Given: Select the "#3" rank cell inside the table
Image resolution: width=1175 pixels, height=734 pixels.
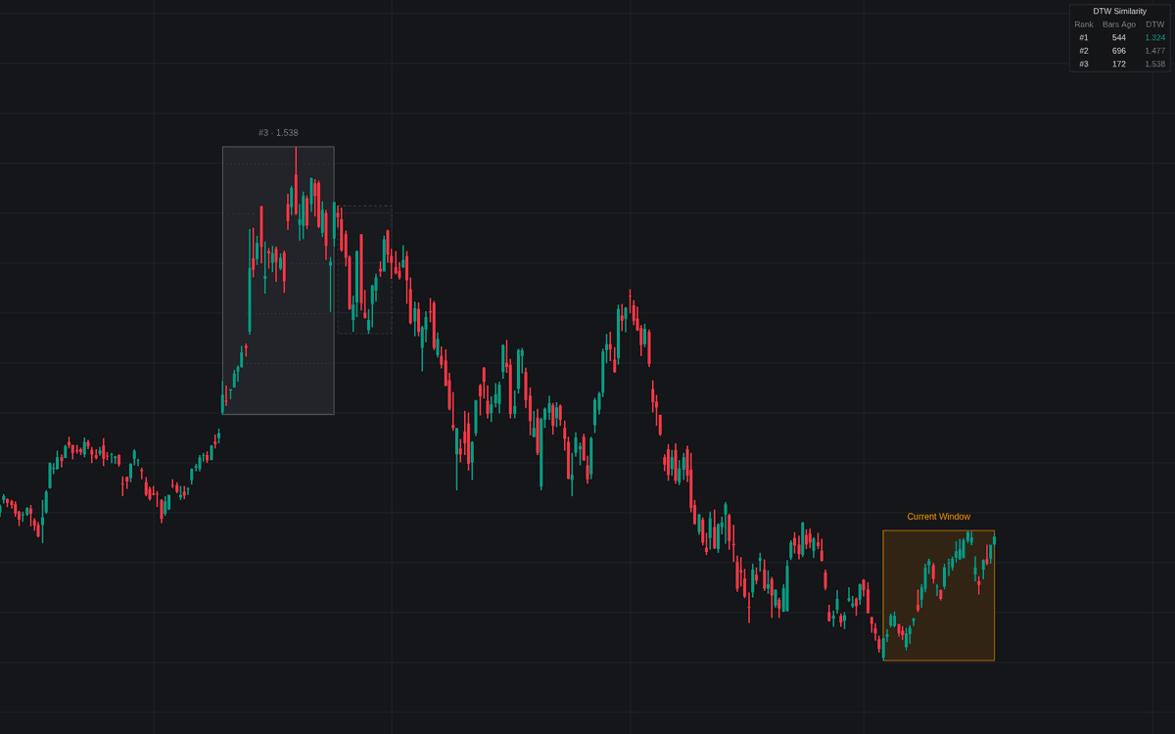Looking at the screenshot, I should coord(1084,64).
